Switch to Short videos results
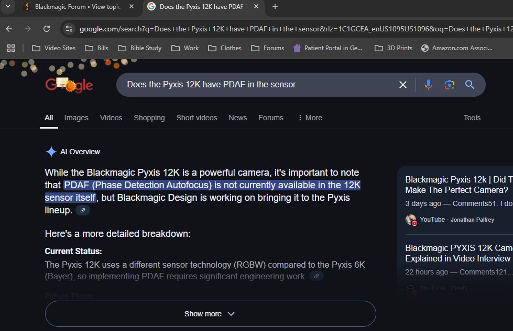 tap(197, 118)
